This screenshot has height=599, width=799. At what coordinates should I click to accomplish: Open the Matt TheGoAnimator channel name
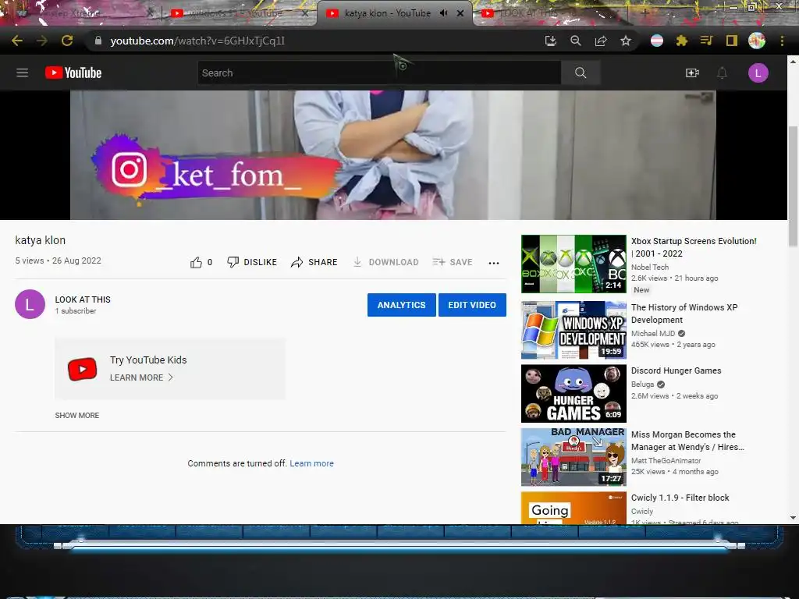pyautogui.click(x=666, y=460)
